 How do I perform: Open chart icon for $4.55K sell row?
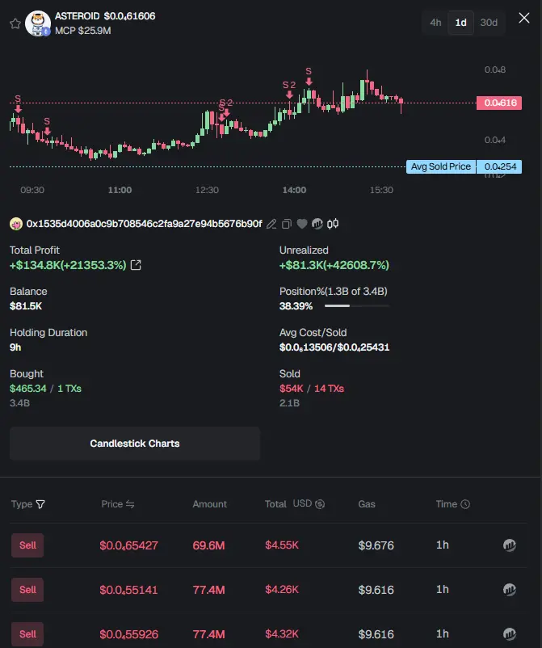510,545
